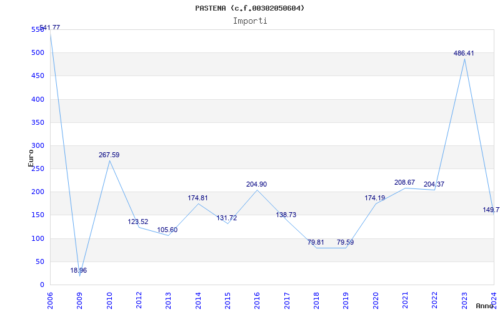Click the 2019 x-axis year label
This screenshot has height=312, width=500.
point(346,301)
